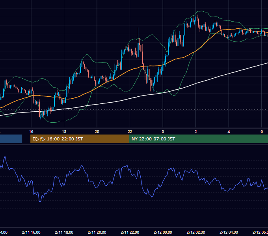Select the "18" hour label on chart axis
The image size is (268, 236).
pos(64,132)
